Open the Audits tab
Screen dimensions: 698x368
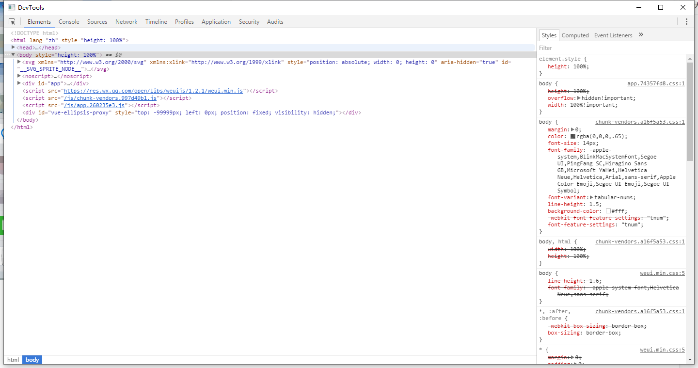tap(275, 22)
